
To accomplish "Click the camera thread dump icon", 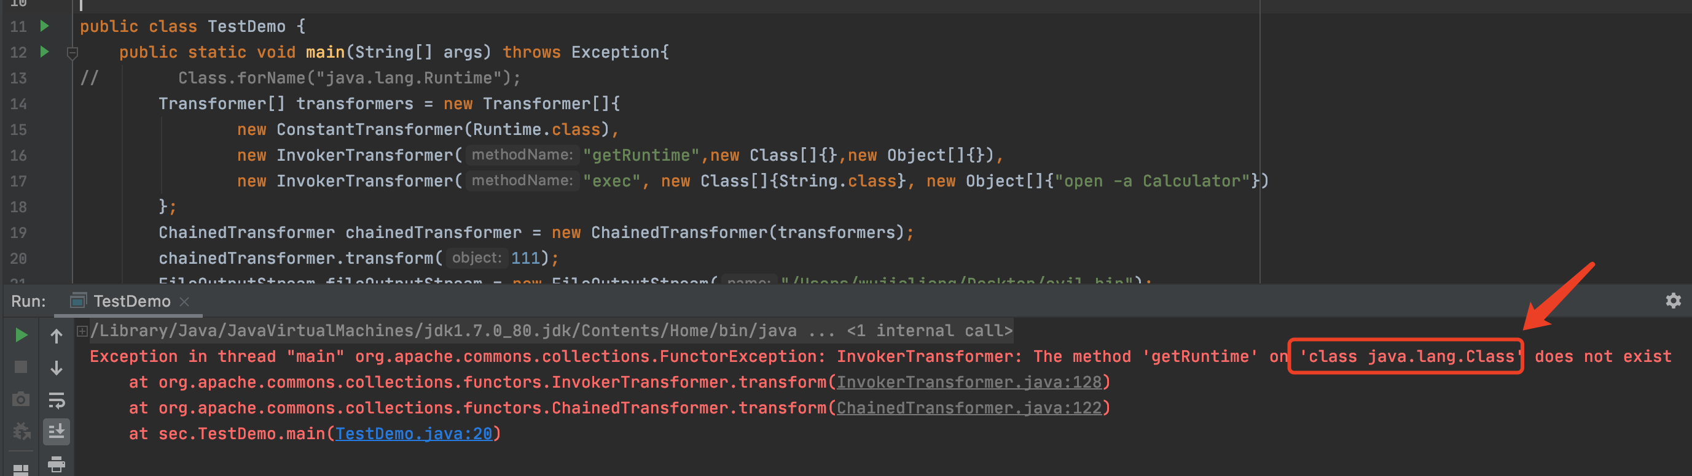I will pyautogui.click(x=21, y=399).
